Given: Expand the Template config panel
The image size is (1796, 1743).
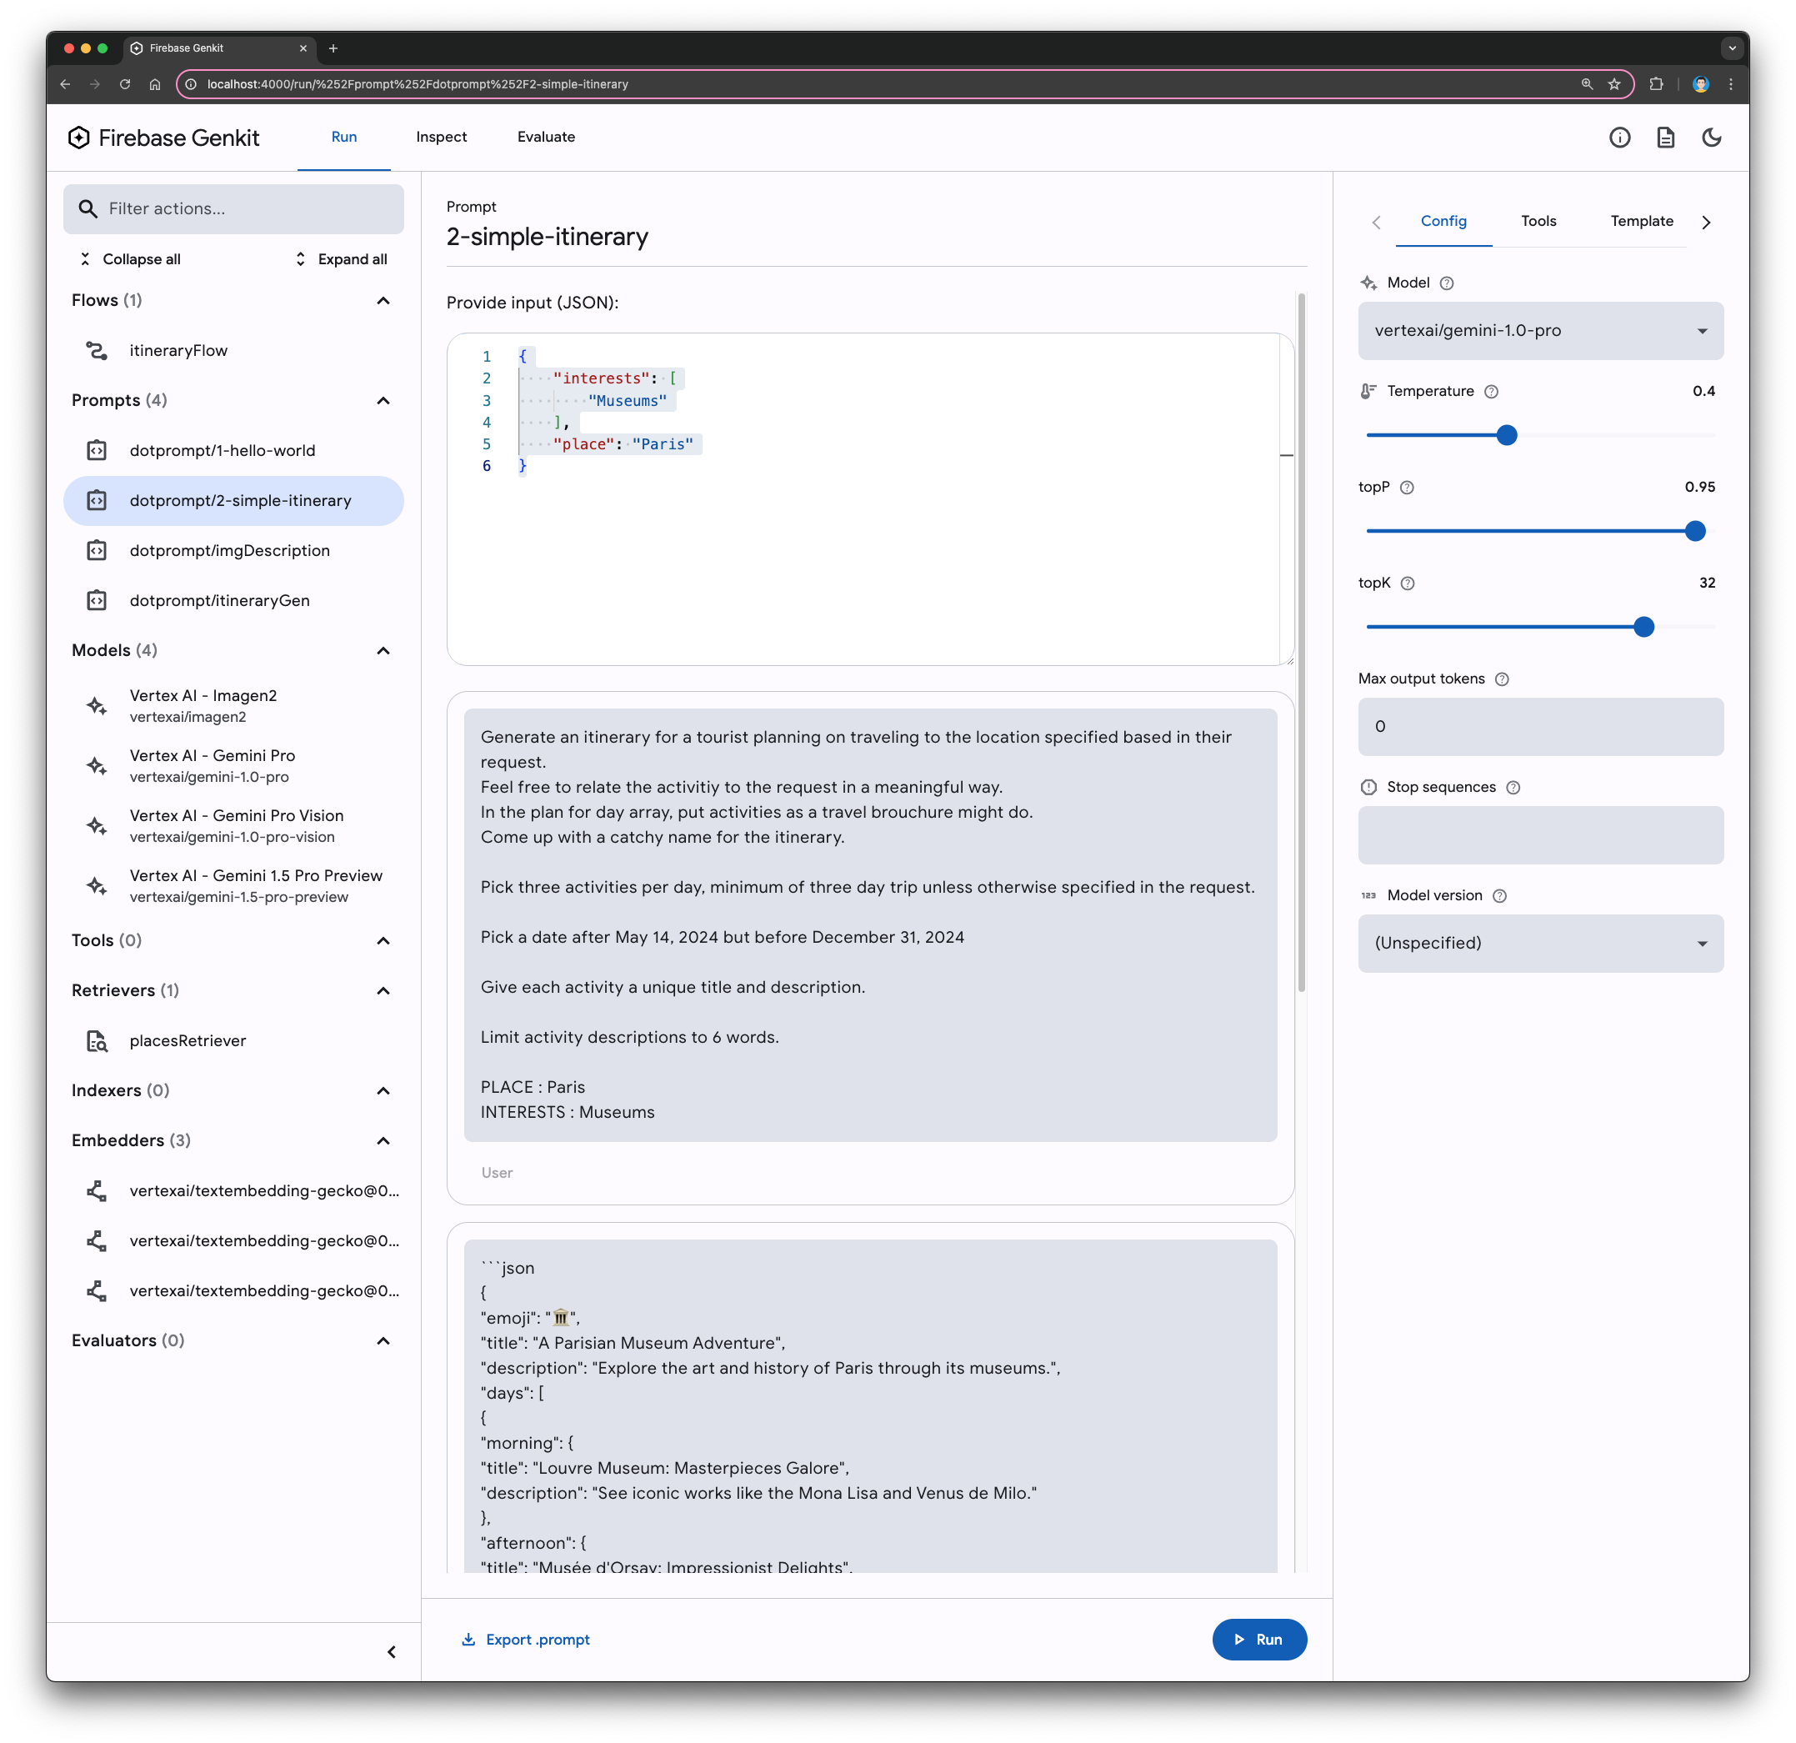Looking at the screenshot, I should [x=1643, y=220].
